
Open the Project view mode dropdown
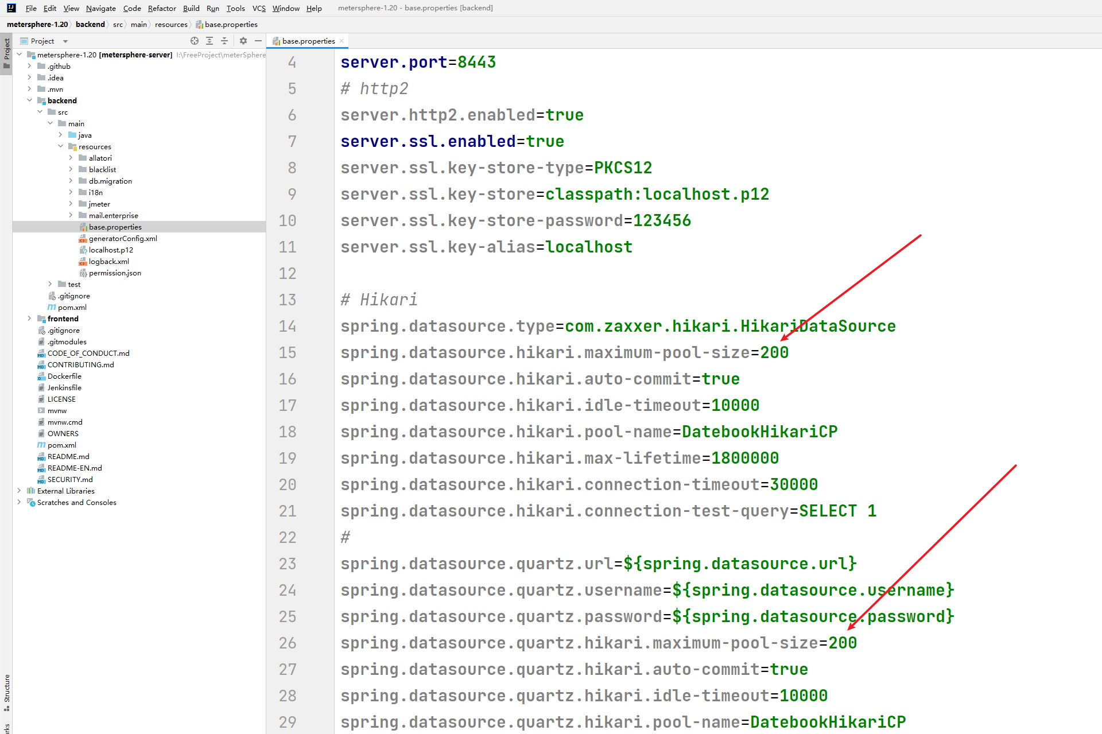pyautogui.click(x=65, y=41)
